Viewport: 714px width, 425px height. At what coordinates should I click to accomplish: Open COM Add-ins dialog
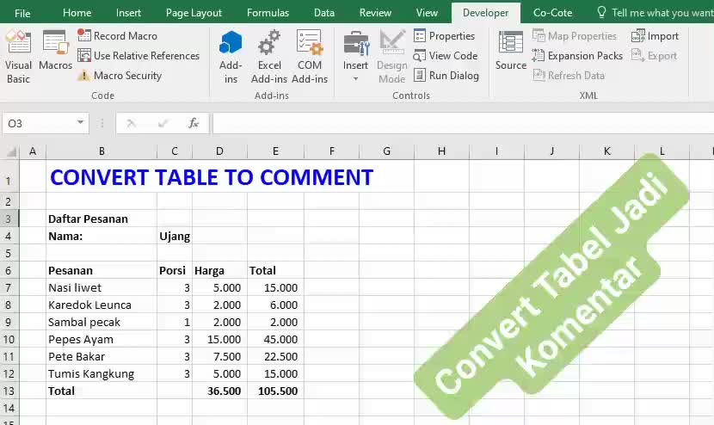(x=310, y=57)
